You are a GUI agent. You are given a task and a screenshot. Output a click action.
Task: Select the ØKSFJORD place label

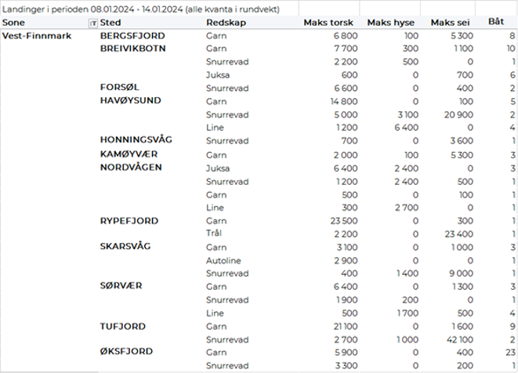pos(127,352)
